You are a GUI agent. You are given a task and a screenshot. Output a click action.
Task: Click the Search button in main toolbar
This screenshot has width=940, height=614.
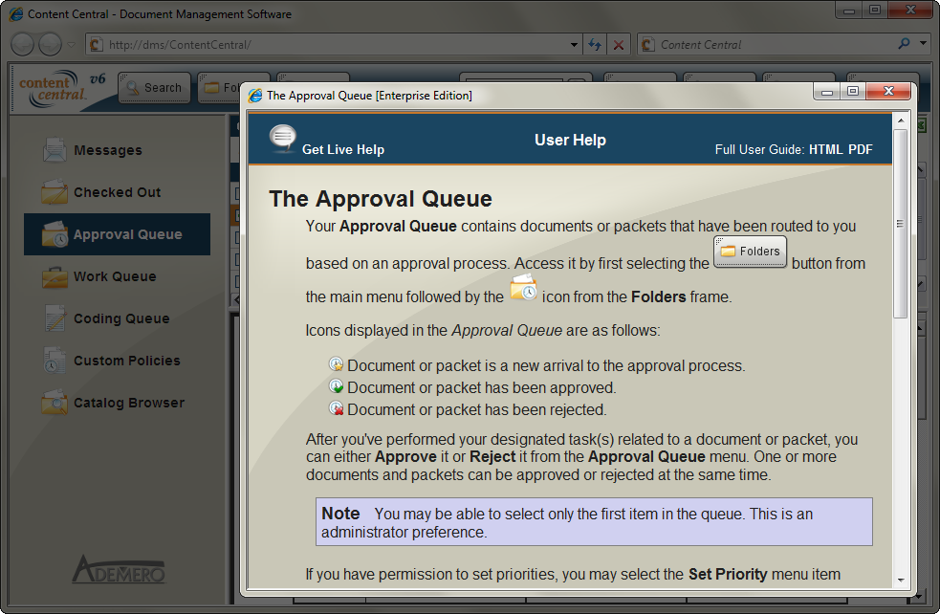[155, 88]
